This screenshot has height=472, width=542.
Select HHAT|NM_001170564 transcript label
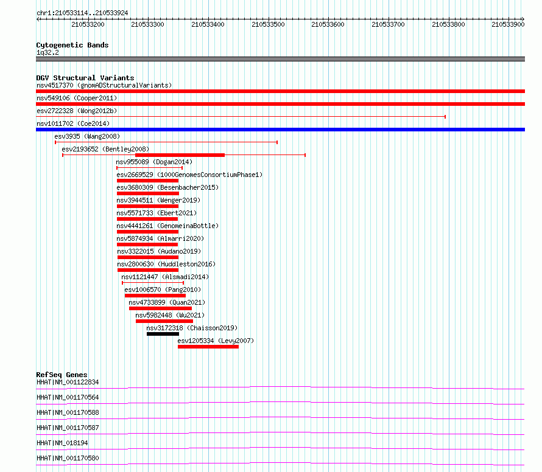point(68,397)
